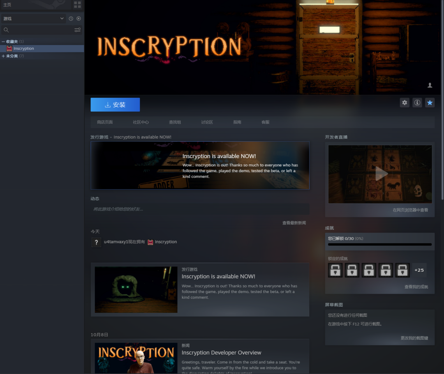The width and height of the screenshot is (444, 374).
Task: Click the Inscription icon in activity feed
Action: pos(150,242)
